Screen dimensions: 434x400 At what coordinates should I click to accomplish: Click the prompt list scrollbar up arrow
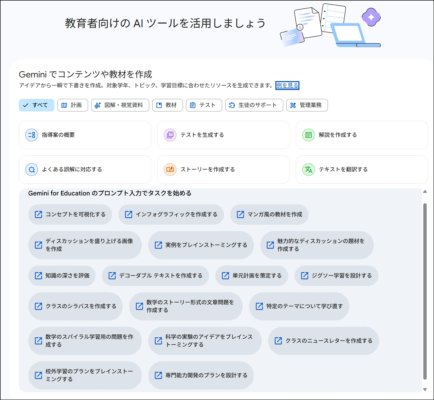tap(425, 192)
